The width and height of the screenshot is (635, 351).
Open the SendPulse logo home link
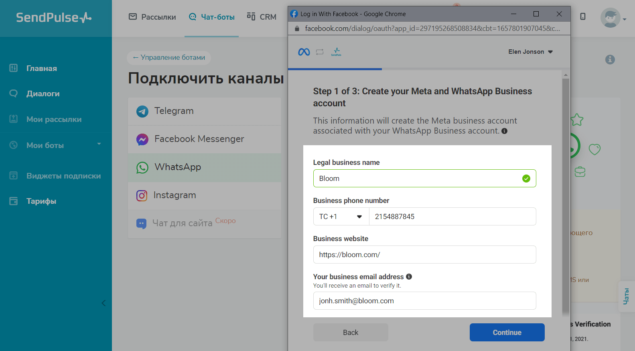pos(54,17)
